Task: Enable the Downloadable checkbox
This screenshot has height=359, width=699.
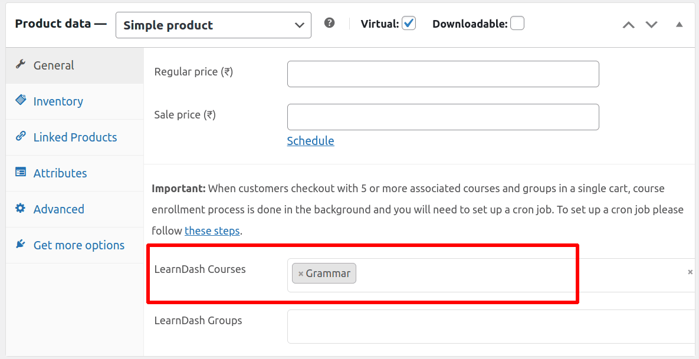Action: tap(517, 24)
